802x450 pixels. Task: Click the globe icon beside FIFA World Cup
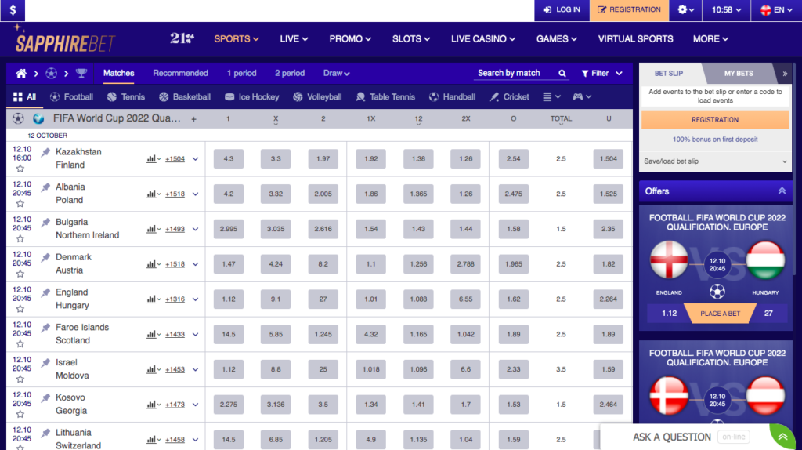point(38,118)
